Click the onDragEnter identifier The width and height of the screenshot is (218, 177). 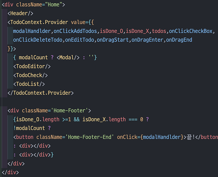tap(147, 40)
